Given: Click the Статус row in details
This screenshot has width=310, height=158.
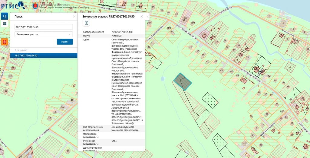Looking at the screenshot, I should click(x=111, y=36).
